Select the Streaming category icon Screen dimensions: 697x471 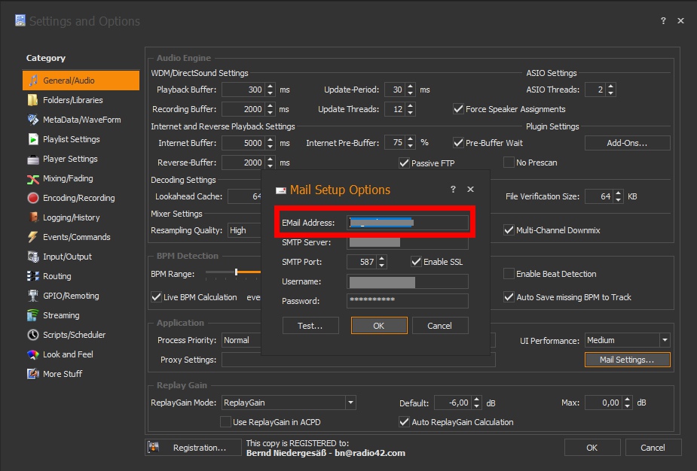point(33,315)
